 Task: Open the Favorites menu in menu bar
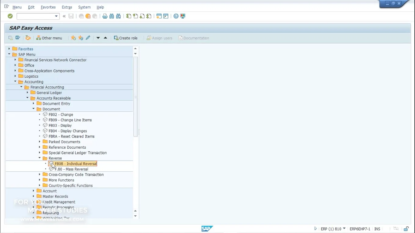48,7
